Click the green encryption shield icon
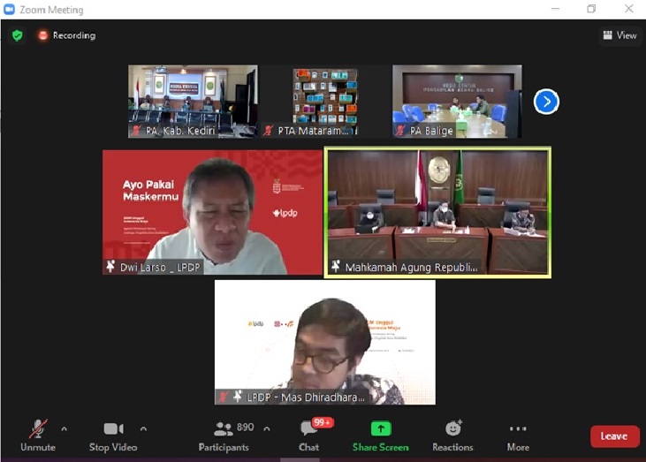Image resolution: width=646 pixels, height=462 pixels. pyautogui.click(x=18, y=35)
